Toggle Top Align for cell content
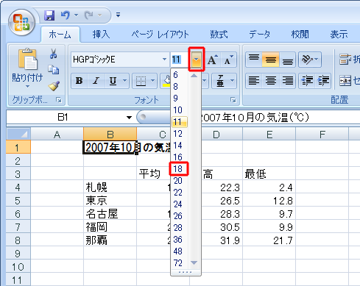The height and width of the screenshot is (286, 360). 254,59
